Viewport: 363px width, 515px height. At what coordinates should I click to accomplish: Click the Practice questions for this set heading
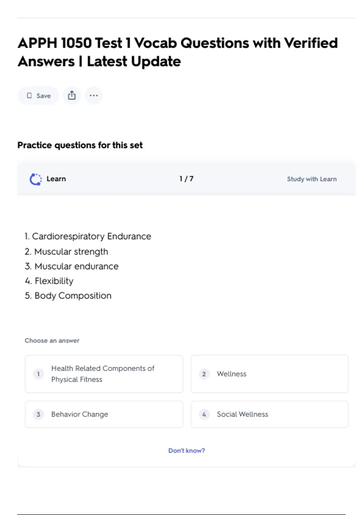[x=80, y=145]
